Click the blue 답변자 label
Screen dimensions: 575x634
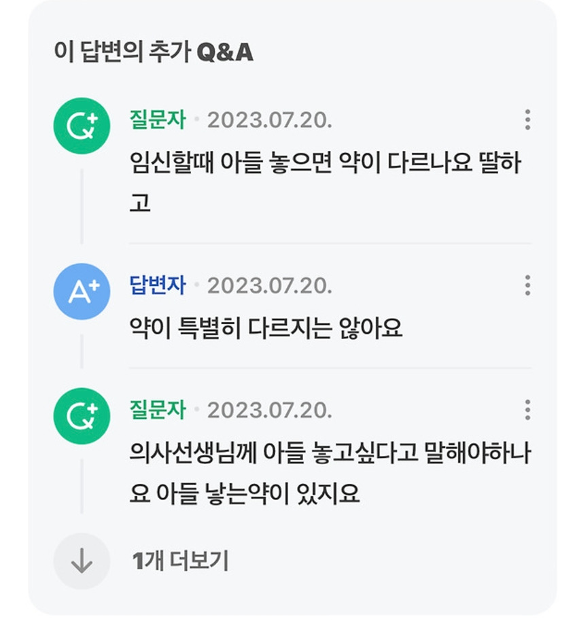pyautogui.click(x=157, y=285)
